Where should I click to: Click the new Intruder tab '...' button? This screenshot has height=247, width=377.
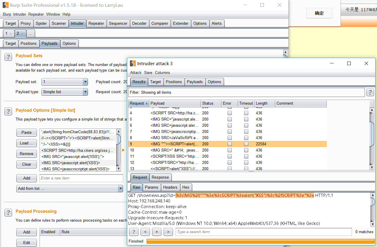(30, 34)
